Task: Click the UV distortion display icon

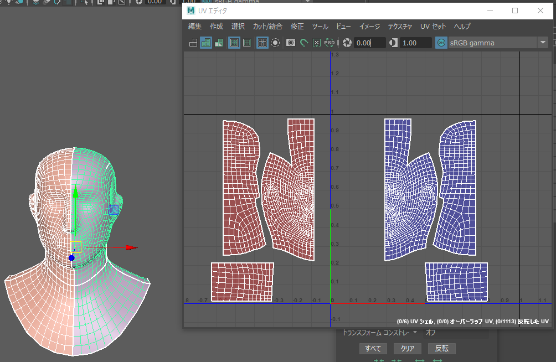Action: click(x=219, y=43)
